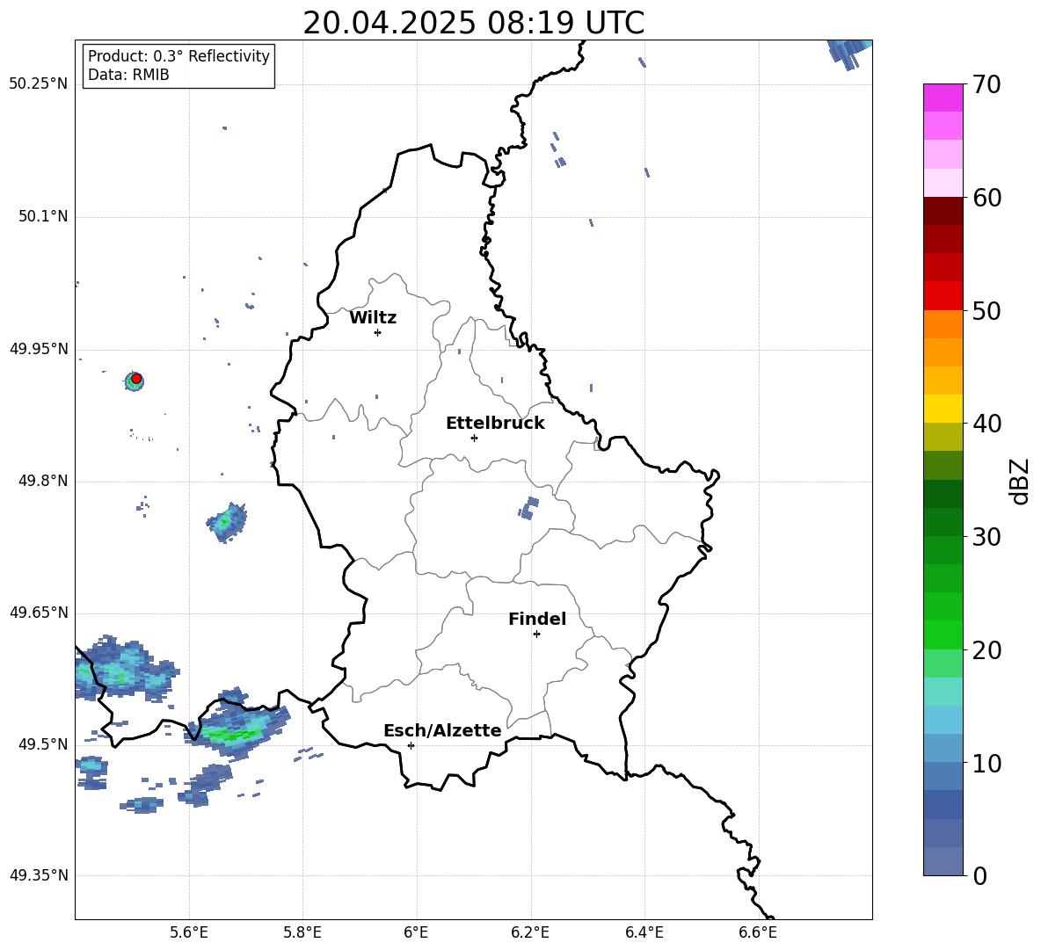Image resolution: width=1041 pixels, height=950 pixels.
Task: Click the '50.25°N' latitude label
Action: (38, 83)
